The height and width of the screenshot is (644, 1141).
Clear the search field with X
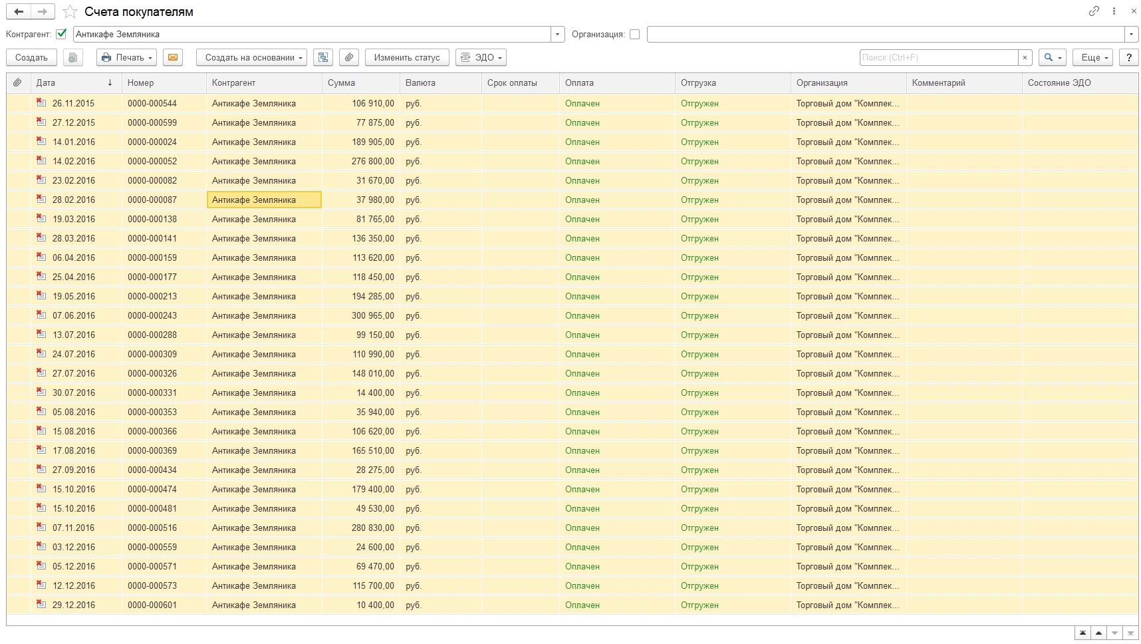(x=1025, y=58)
